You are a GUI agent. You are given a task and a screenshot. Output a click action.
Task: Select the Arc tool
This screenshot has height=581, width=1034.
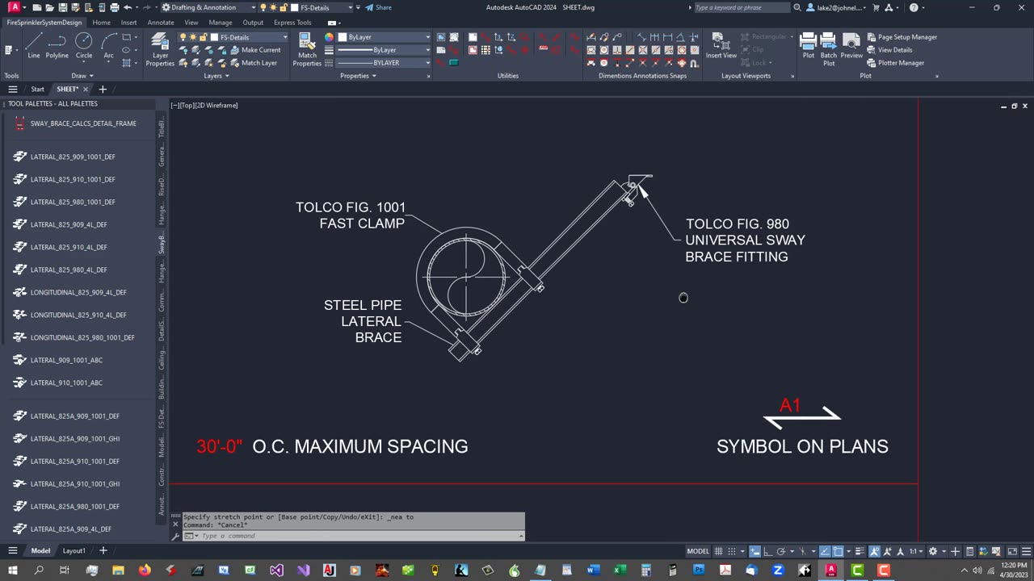[108, 45]
